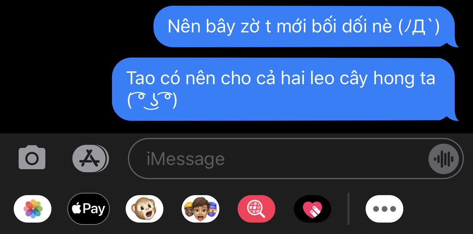Open the #images GIF search

[256, 209]
